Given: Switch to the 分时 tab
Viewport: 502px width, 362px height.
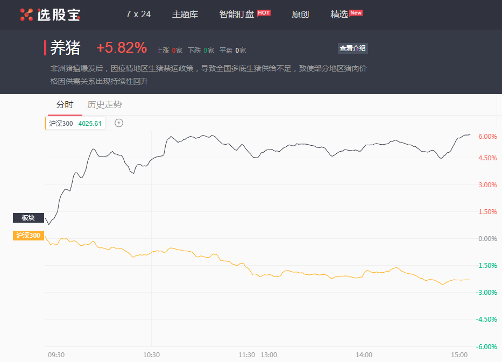Looking at the screenshot, I should point(65,104).
